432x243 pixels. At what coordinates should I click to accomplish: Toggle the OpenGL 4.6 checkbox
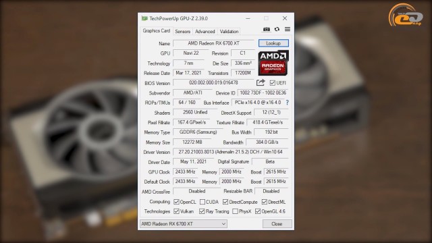[258, 211]
